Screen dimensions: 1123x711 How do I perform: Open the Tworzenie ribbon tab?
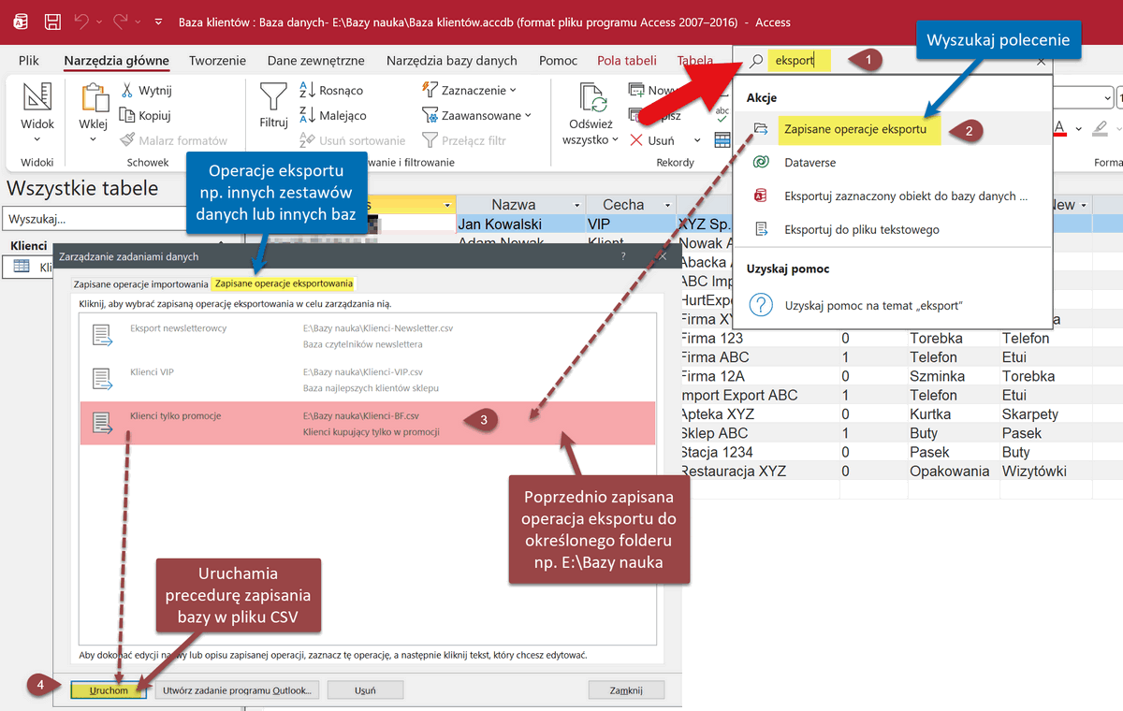coord(217,60)
